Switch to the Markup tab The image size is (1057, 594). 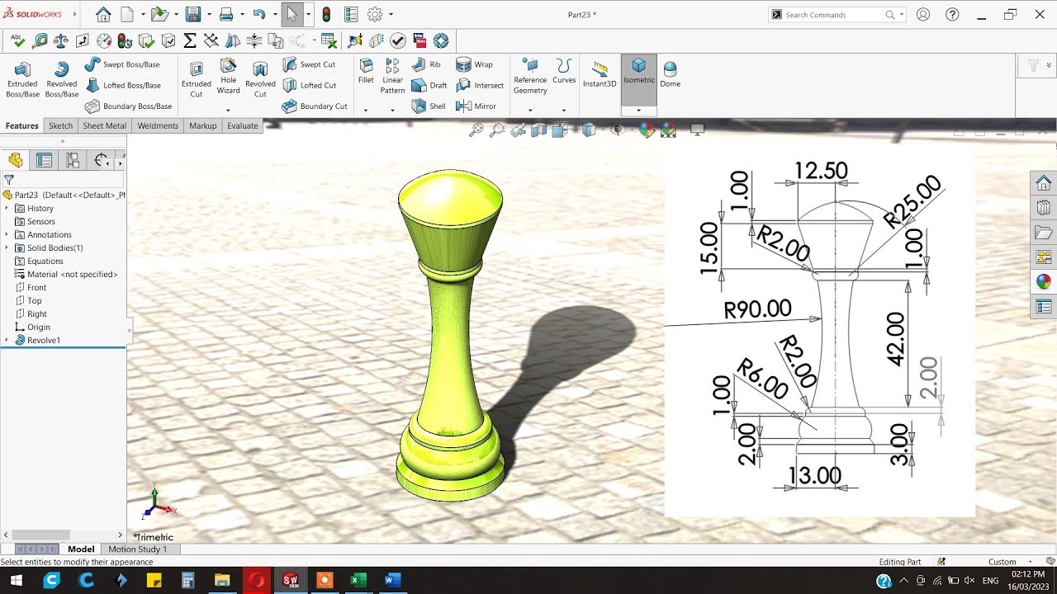pyautogui.click(x=202, y=125)
